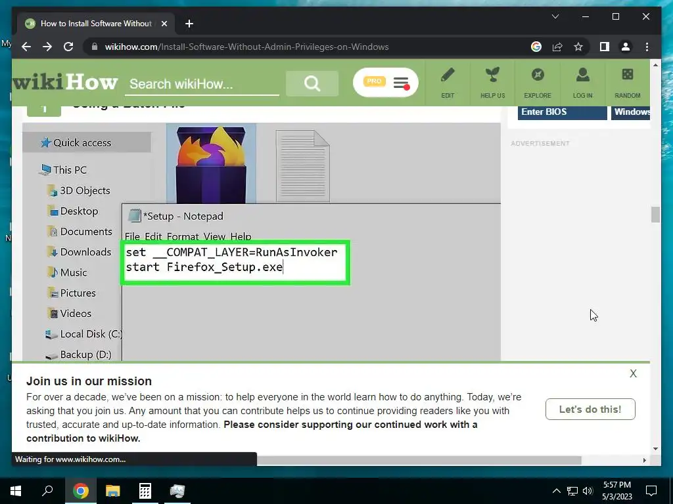Click the page scroll-up arrow
Screen dimensions: 673x504
(655, 65)
